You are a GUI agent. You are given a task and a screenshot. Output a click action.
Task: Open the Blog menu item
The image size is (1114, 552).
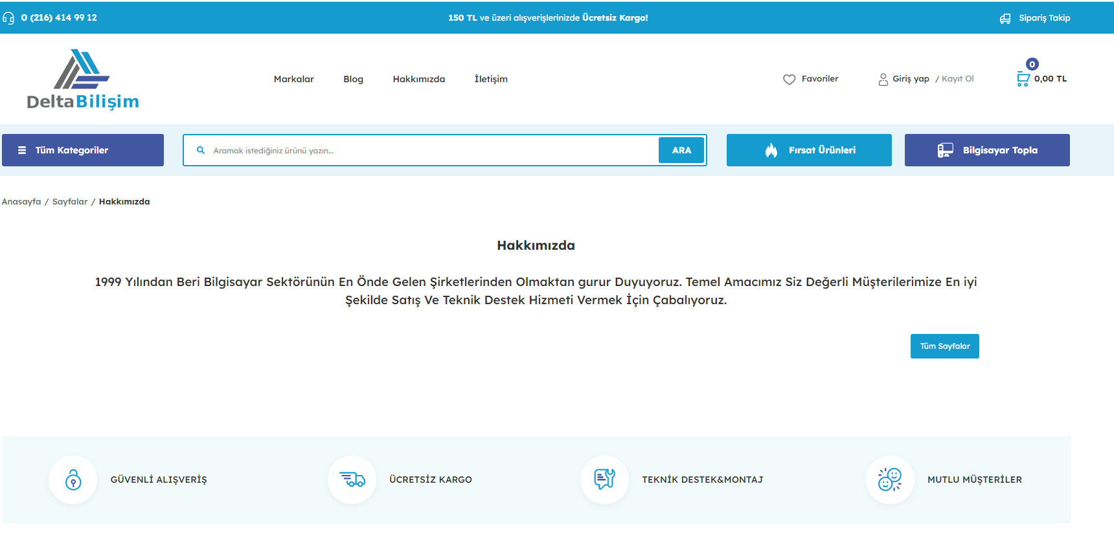pyautogui.click(x=353, y=79)
